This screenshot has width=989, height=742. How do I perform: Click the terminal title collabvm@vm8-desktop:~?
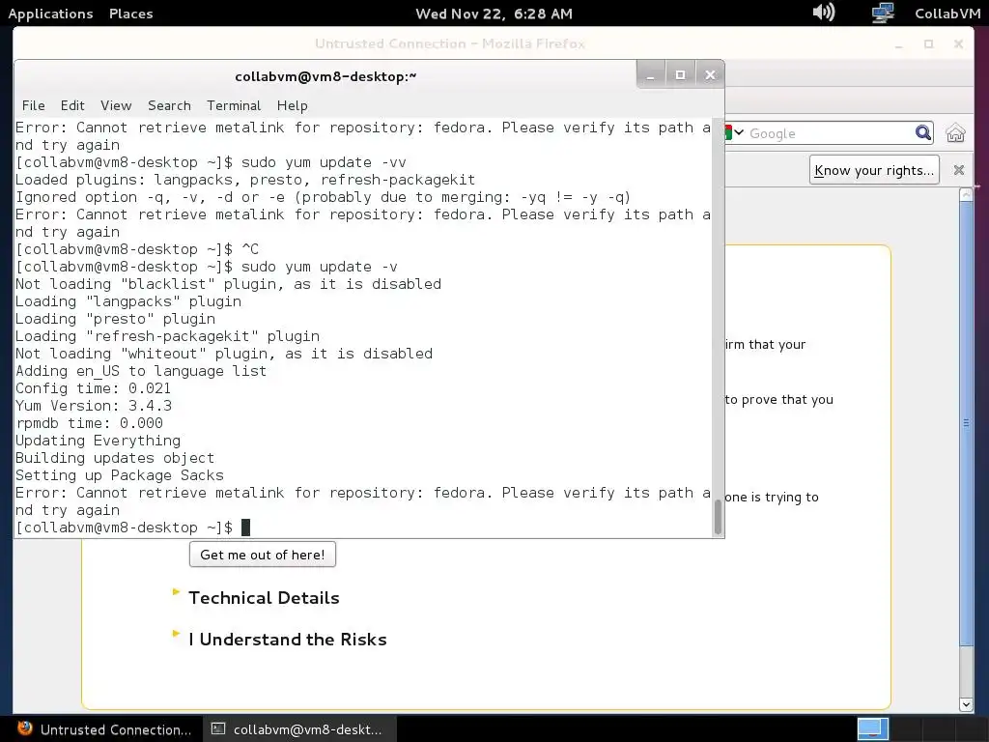pyautogui.click(x=325, y=76)
